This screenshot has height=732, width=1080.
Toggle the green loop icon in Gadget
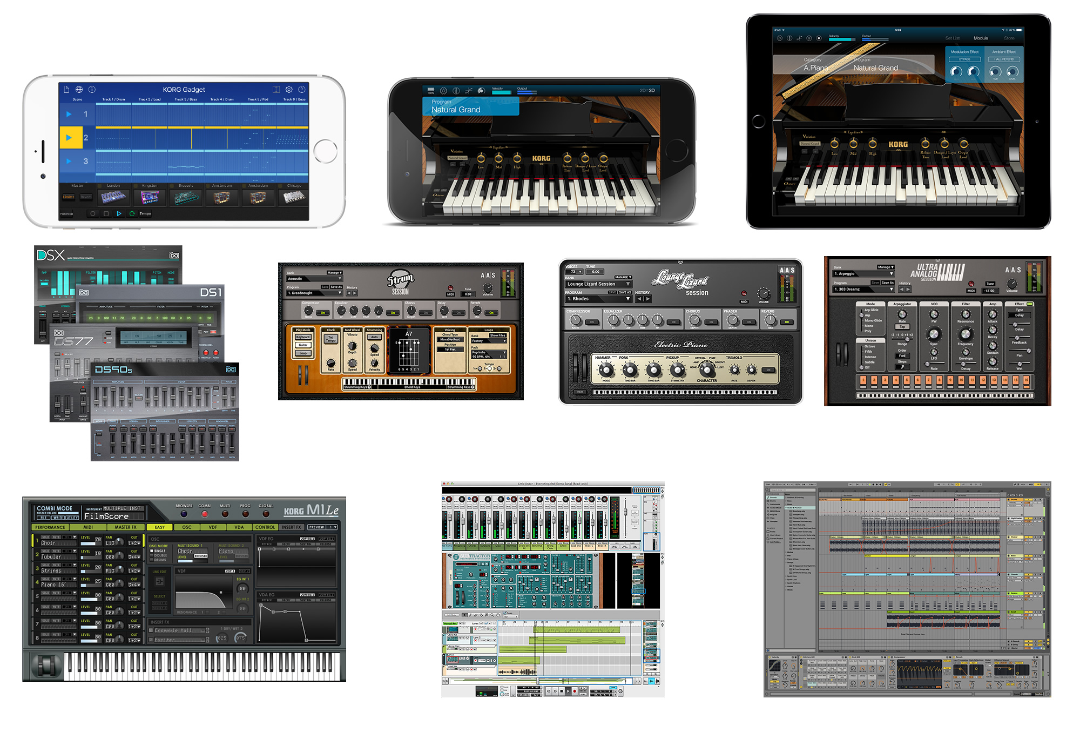point(132,213)
